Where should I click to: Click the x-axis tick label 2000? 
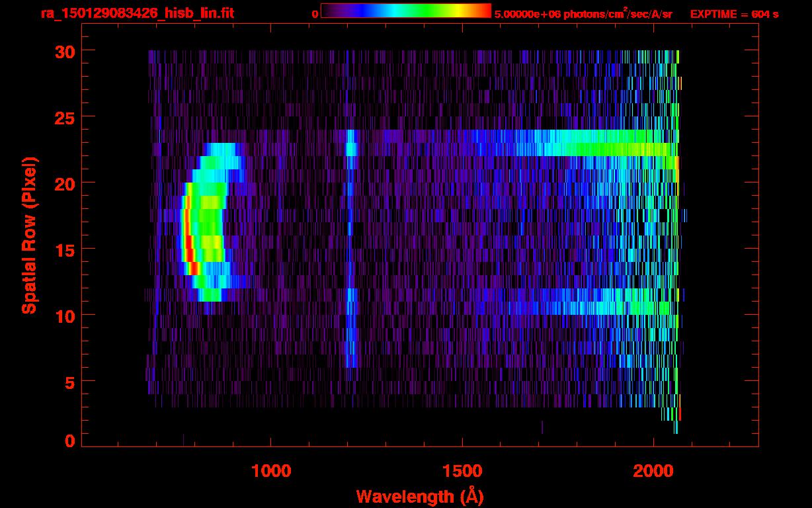pyautogui.click(x=653, y=470)
